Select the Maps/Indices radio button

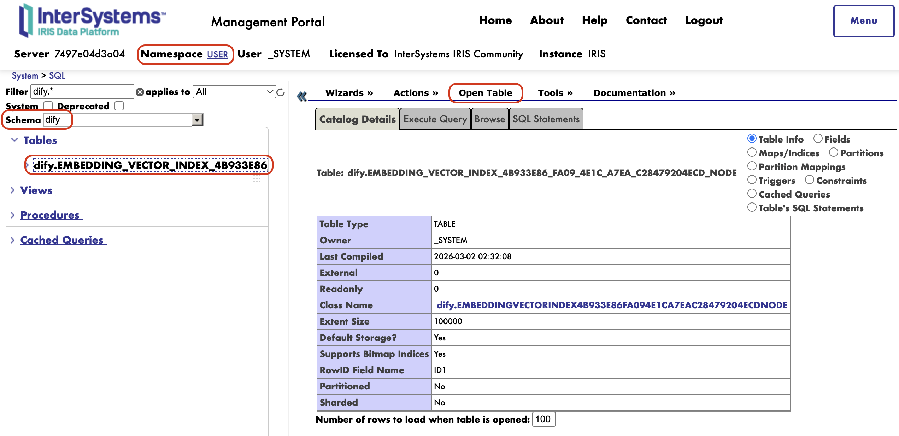[x=752, y=152]
